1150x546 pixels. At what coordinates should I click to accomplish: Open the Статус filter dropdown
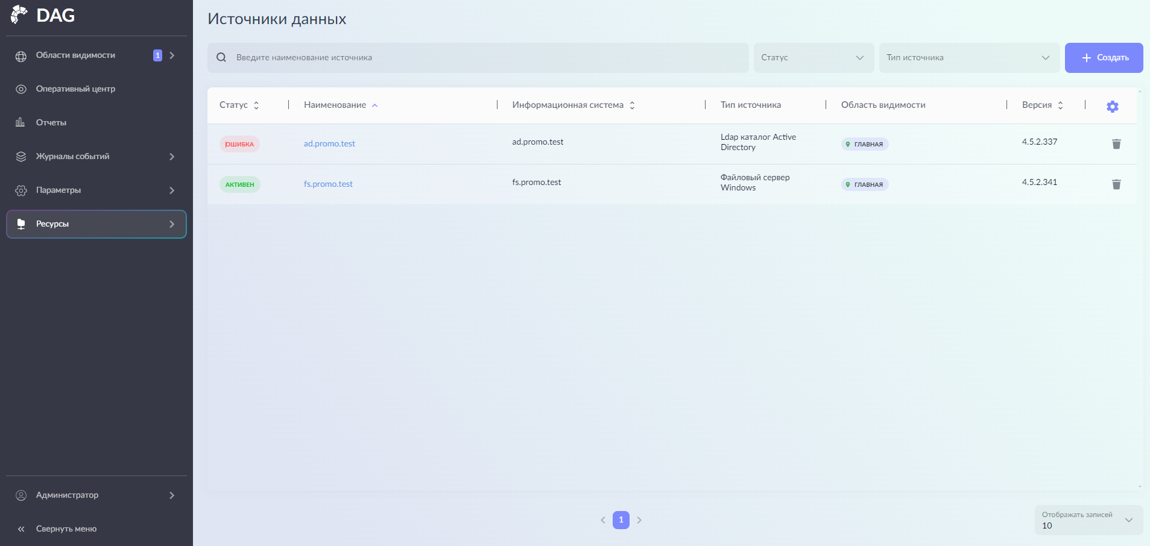pos(814,58)
